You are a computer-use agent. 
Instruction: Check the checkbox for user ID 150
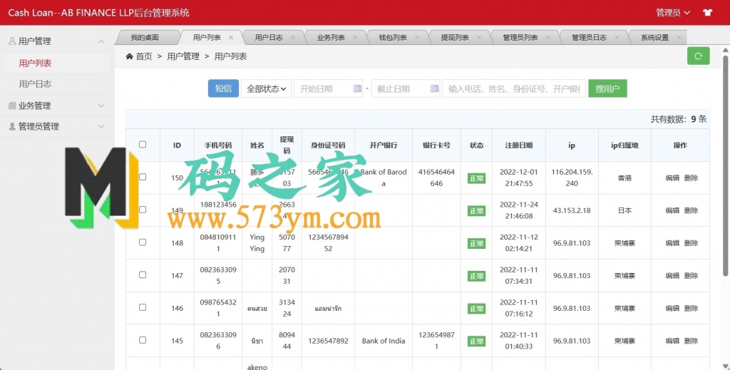[x=143, y=177]
